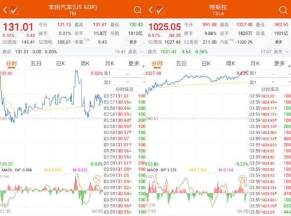Tap the back arrow on the Tesla TSLA header
Image resolution: width=291 pixels, height=216 pixels.
point(151,10)
